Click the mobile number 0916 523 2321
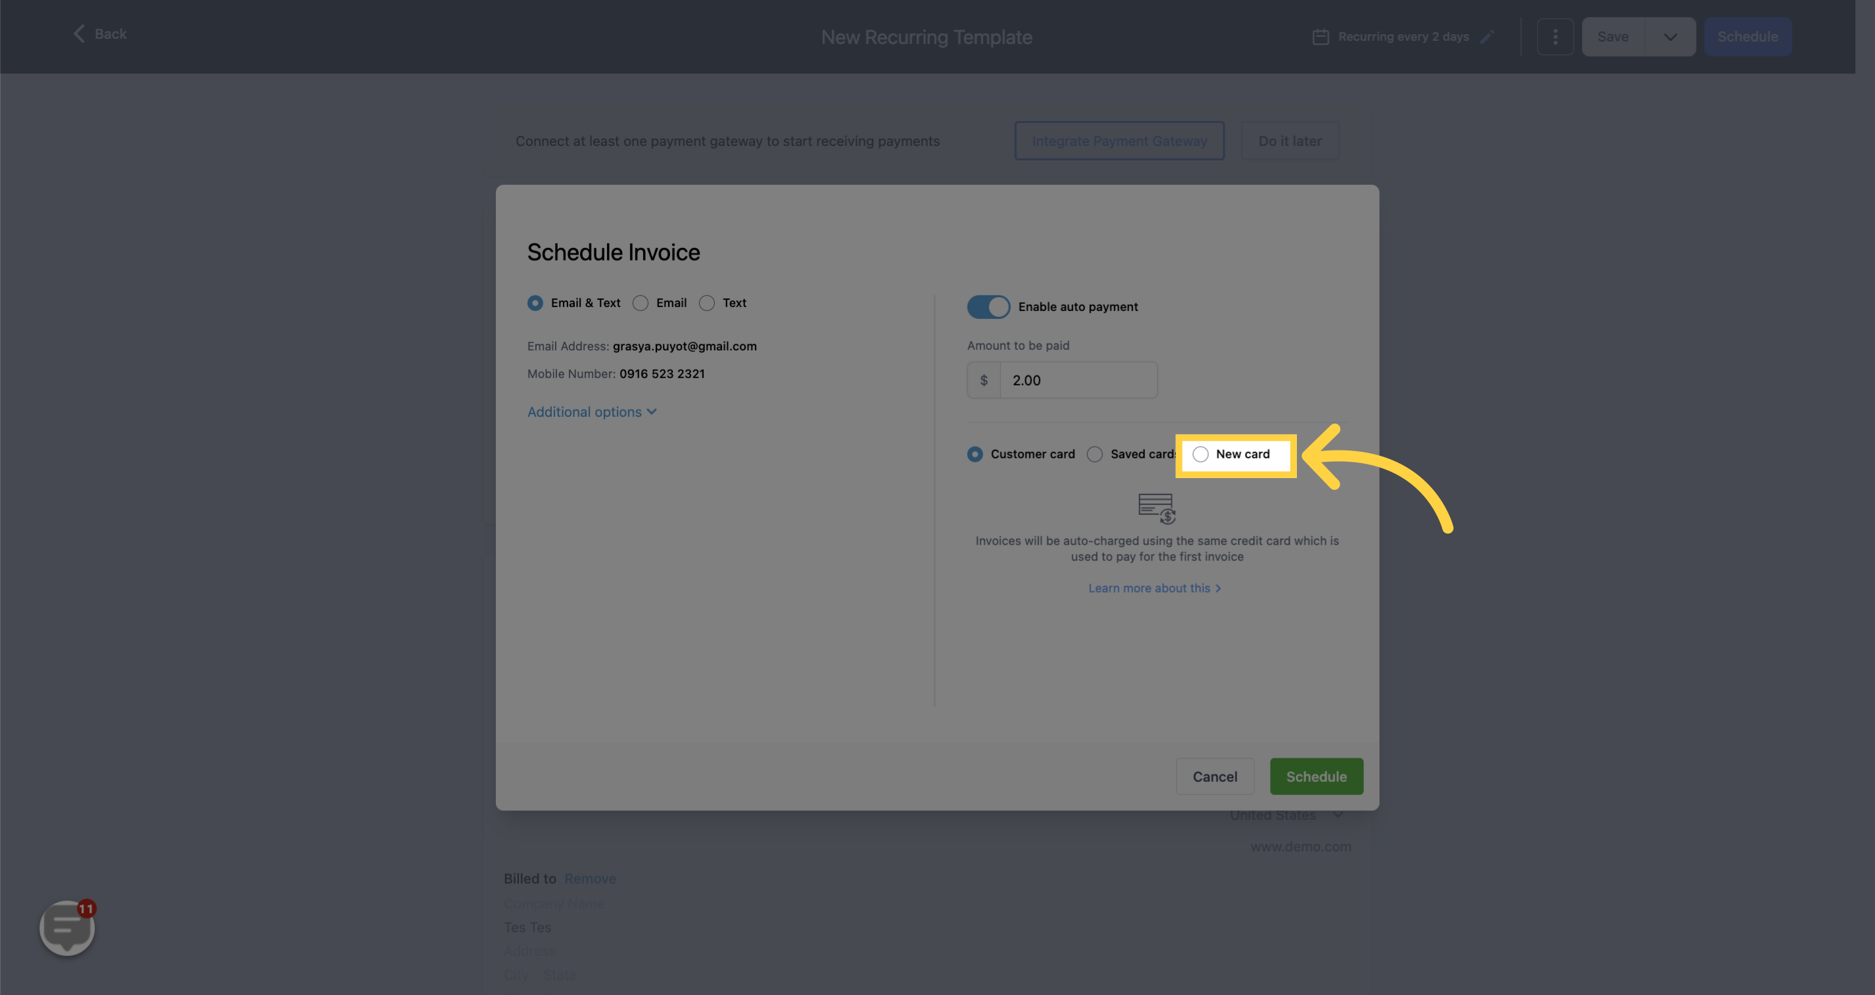The height and width of the screenshot is (995, 1875). [662, 374]
